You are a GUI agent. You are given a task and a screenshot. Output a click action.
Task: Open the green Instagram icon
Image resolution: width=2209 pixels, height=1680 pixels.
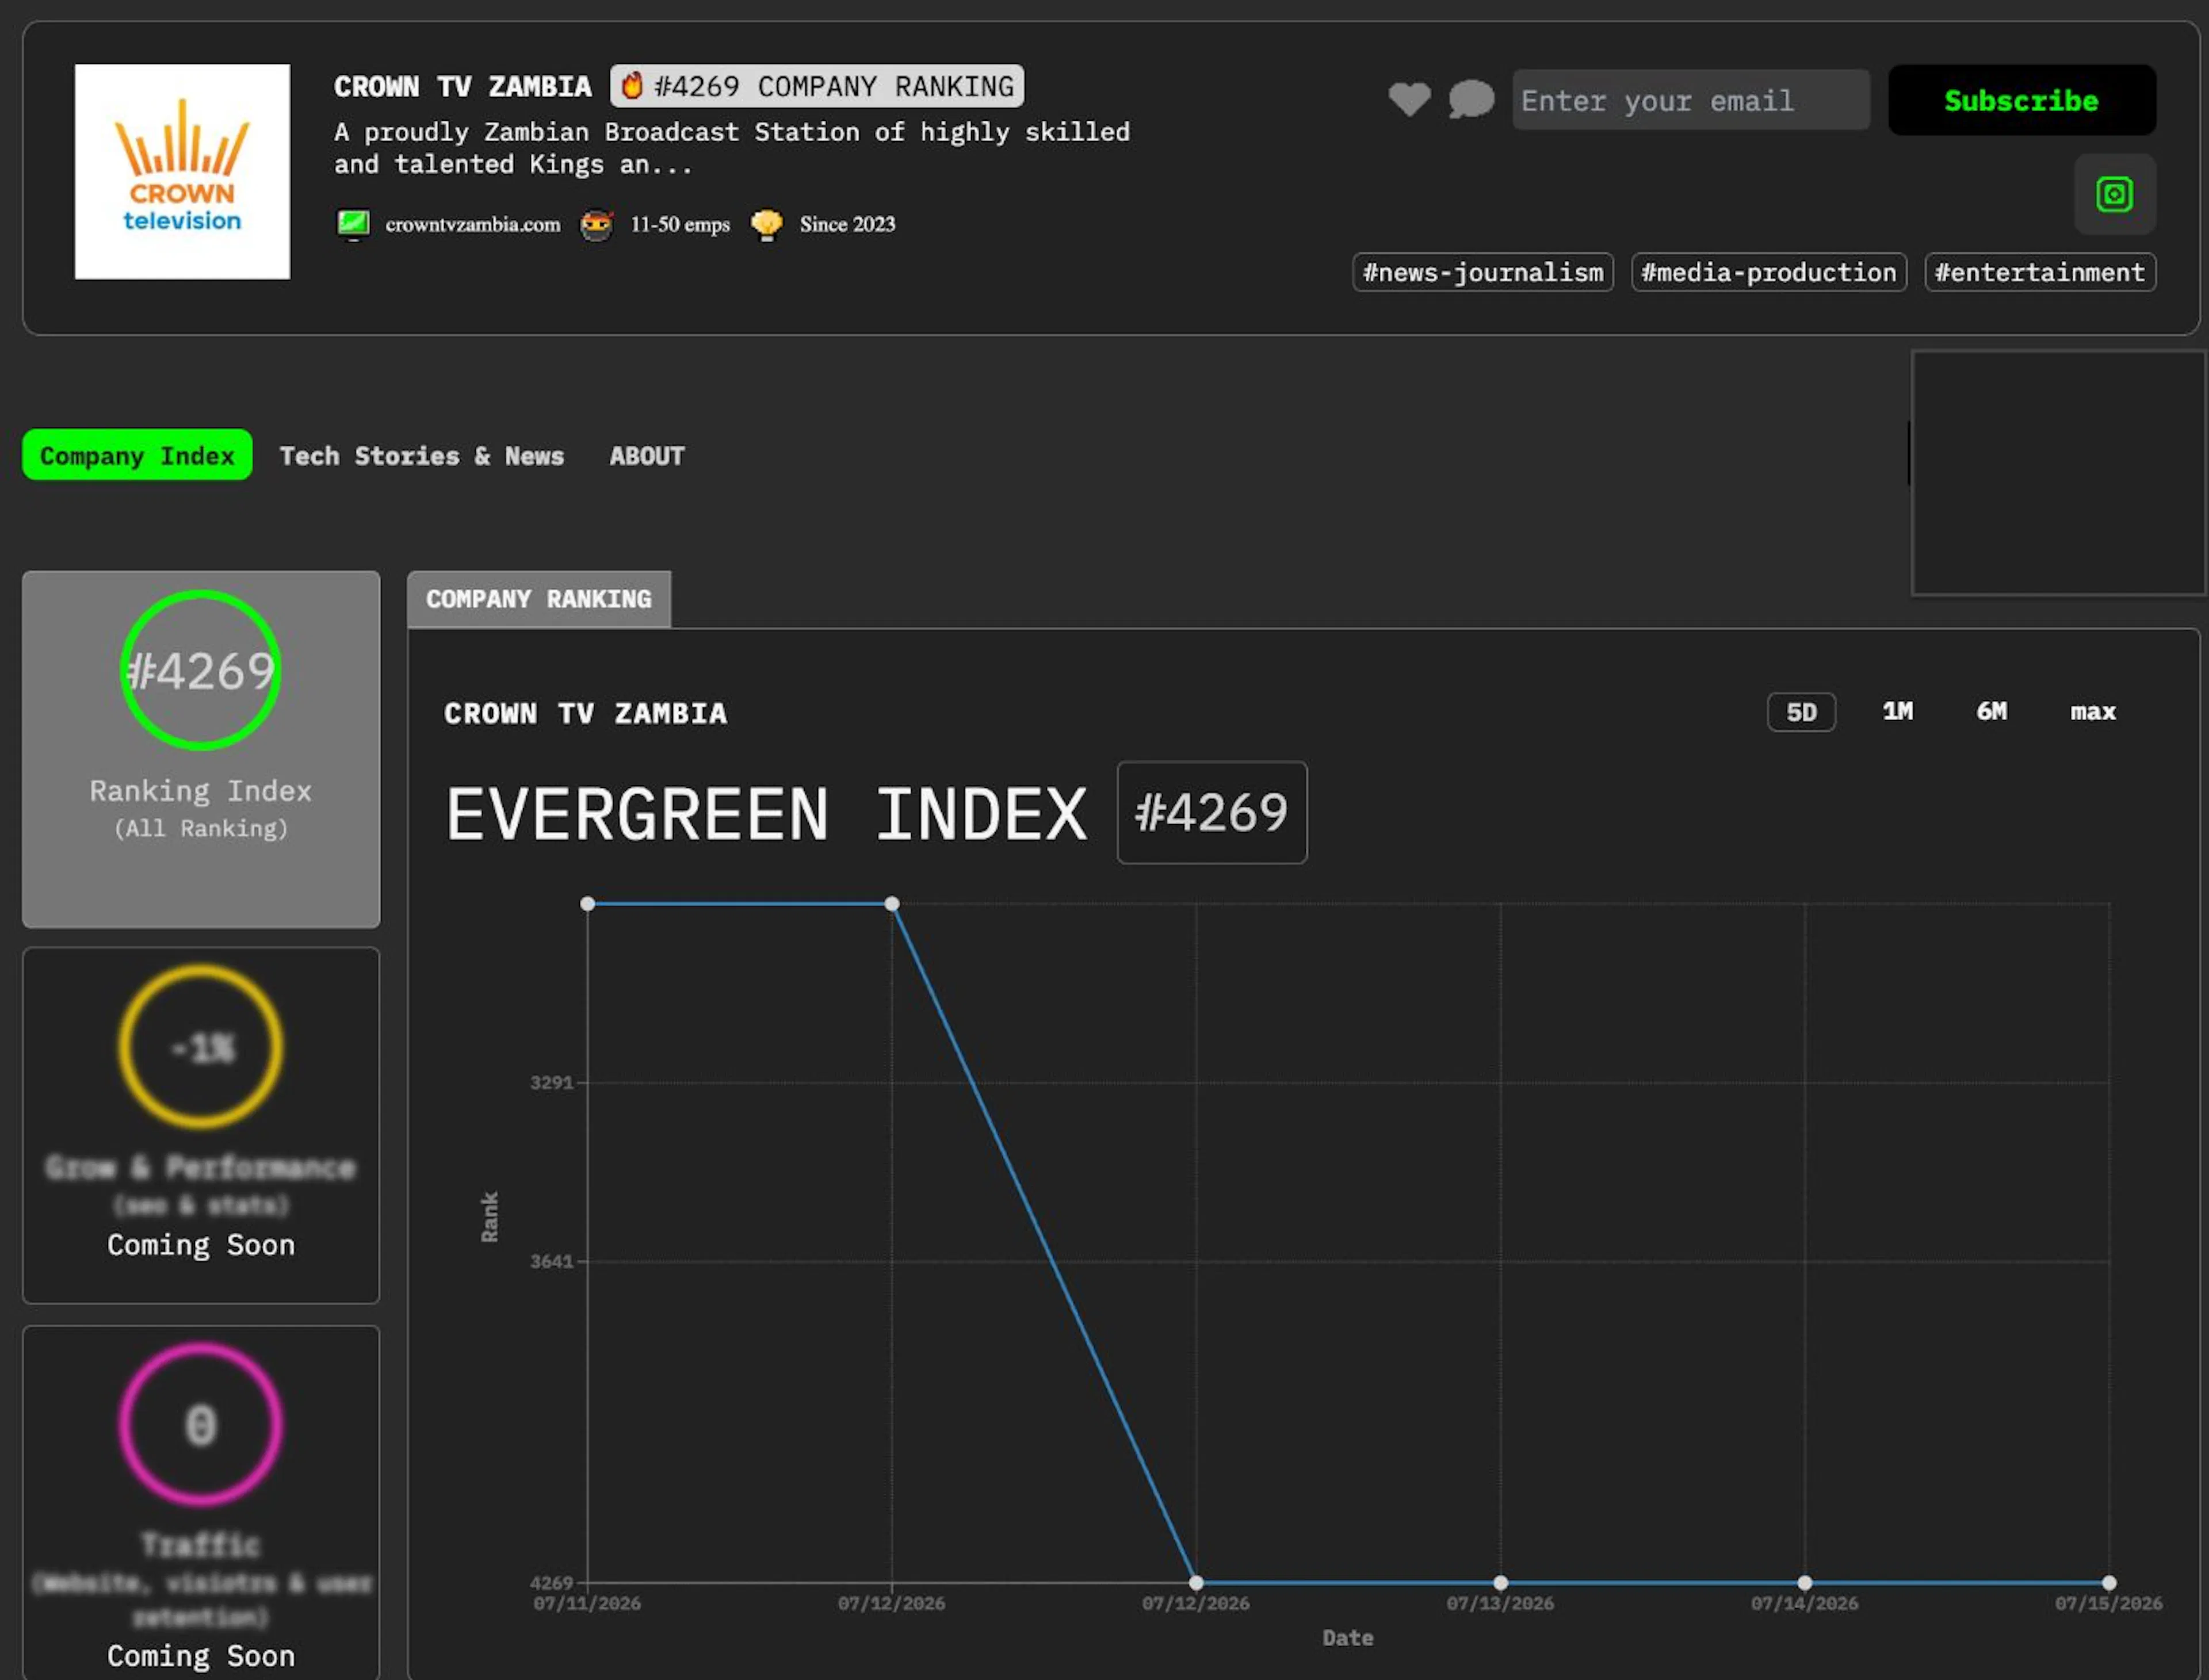2114,194
